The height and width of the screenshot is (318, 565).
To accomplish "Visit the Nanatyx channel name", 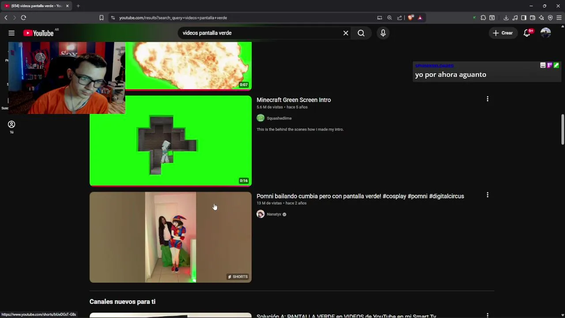I will (274, 214).
